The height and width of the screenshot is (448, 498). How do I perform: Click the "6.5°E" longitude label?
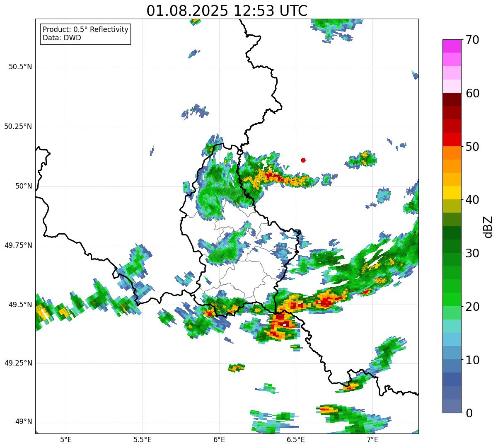tap(296, 439)
